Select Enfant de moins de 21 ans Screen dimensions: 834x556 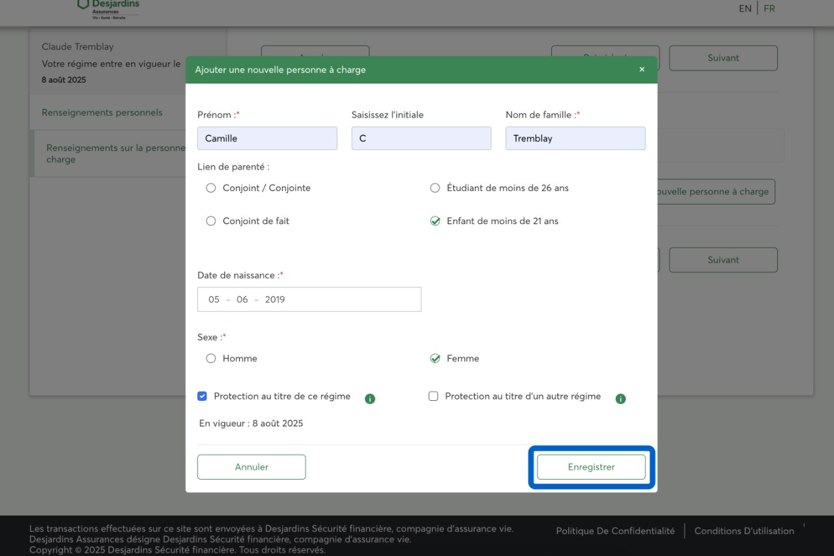pos(435,222)
